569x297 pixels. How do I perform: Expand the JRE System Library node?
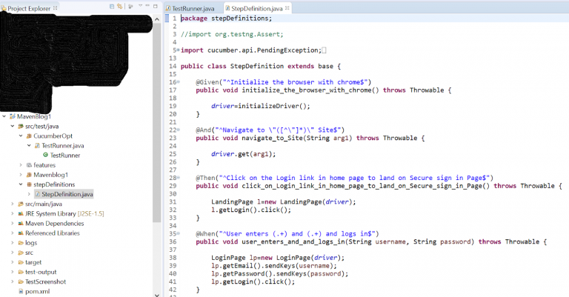click(x=13, y=213)
